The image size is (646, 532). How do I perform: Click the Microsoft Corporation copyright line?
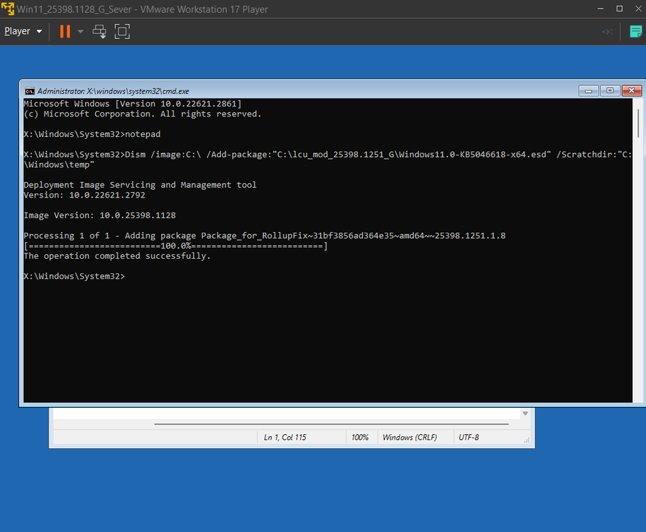click(x=142, y=114)
